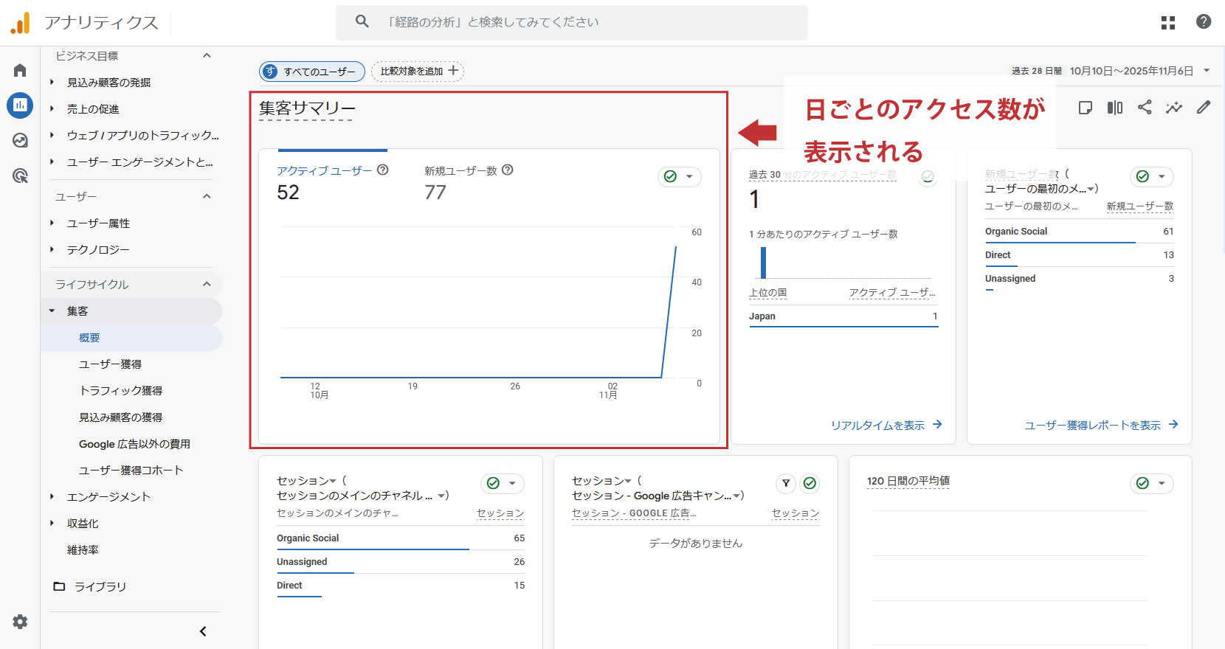Image resolution: width=1225 pixels, height=649 pixels.
Task: Click the Google apps grid icon
Action: pyautogui.click(x=1167, y=22)
